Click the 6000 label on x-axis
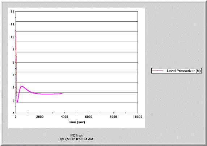This screenshot has width=207, height=146. tap(89, 117)
